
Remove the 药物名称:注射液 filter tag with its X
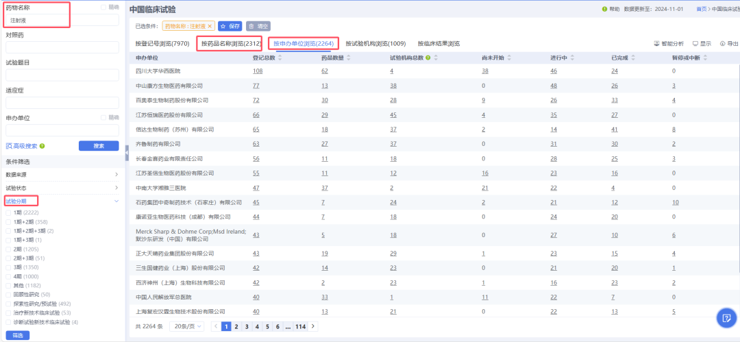[210, 26]
